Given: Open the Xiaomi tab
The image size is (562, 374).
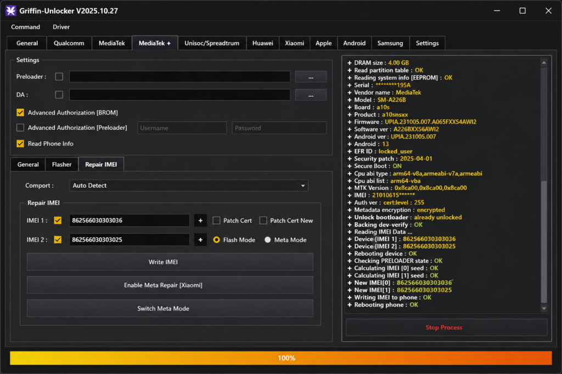Looking at the screenshot, I should pyautogui.click(x=295, y=43).
